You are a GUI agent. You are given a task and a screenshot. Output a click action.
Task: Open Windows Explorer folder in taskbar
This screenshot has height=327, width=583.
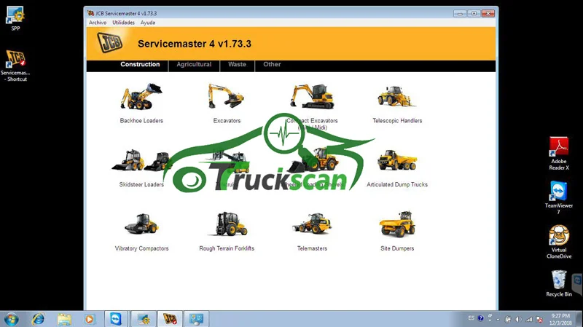point(64,319)
